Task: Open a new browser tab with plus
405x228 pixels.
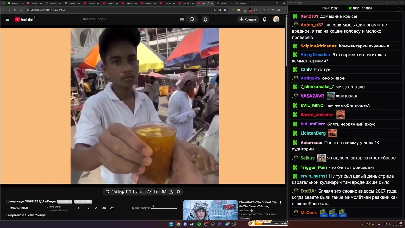Action: click(x=255, y=3)
